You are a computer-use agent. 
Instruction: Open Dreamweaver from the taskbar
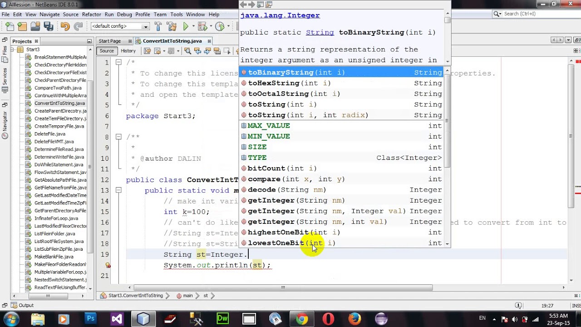point(222,319)
